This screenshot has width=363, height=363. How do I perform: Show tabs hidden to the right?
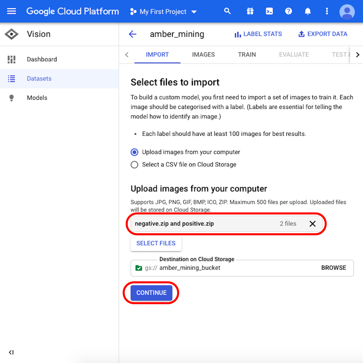click(358, 55)
